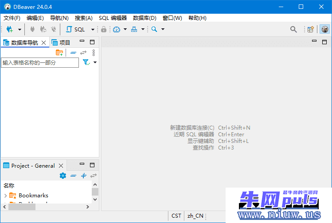
Task: Click the Connect plug icon in toolbar
Action: point(32,29)
